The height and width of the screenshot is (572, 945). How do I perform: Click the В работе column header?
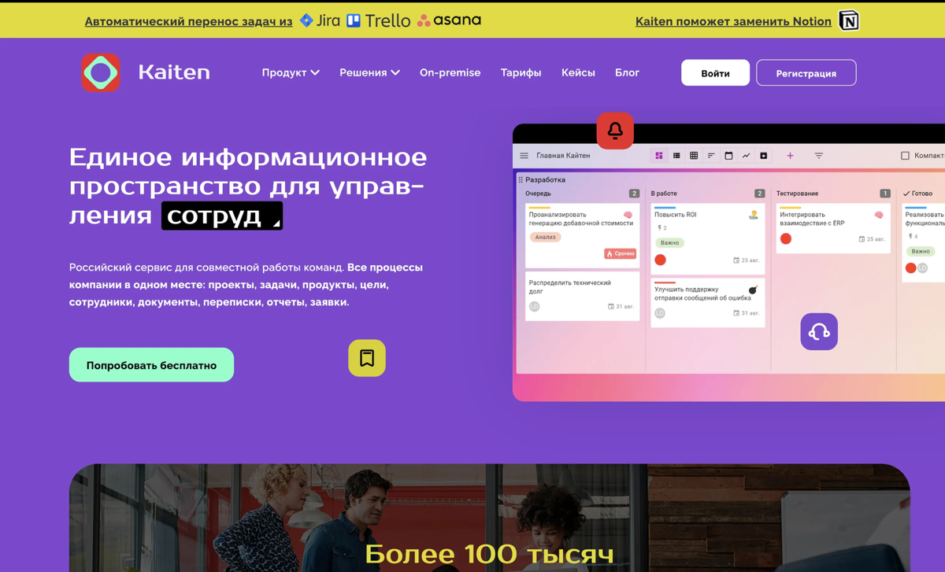pyautogui.click(x=664, y=194)
